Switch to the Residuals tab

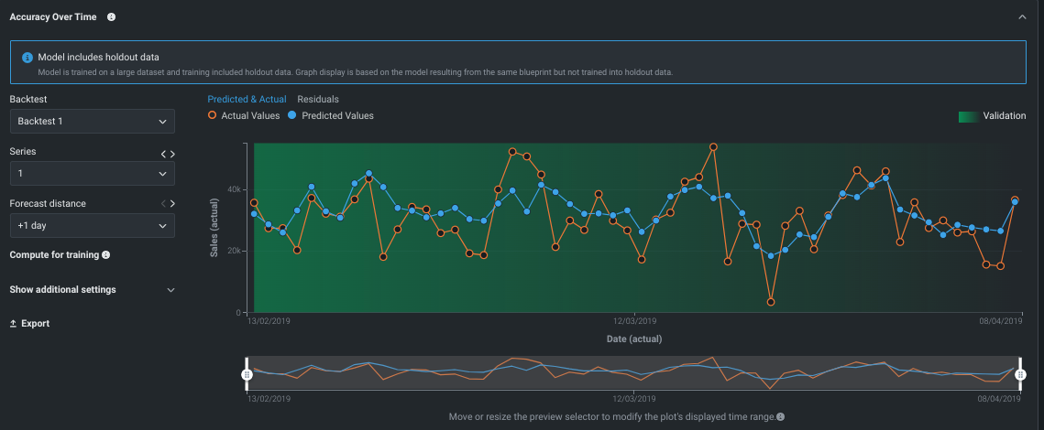point(318,99)
